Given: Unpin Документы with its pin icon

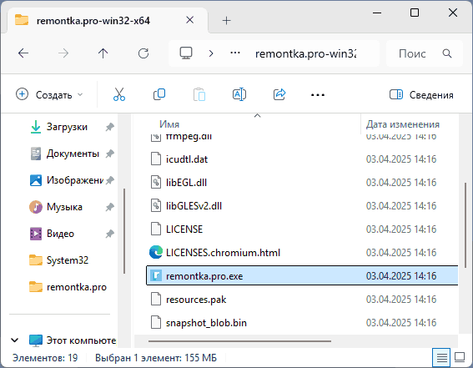Looking at the screenshot, I should pyautogui.click(x=110, y=154).
